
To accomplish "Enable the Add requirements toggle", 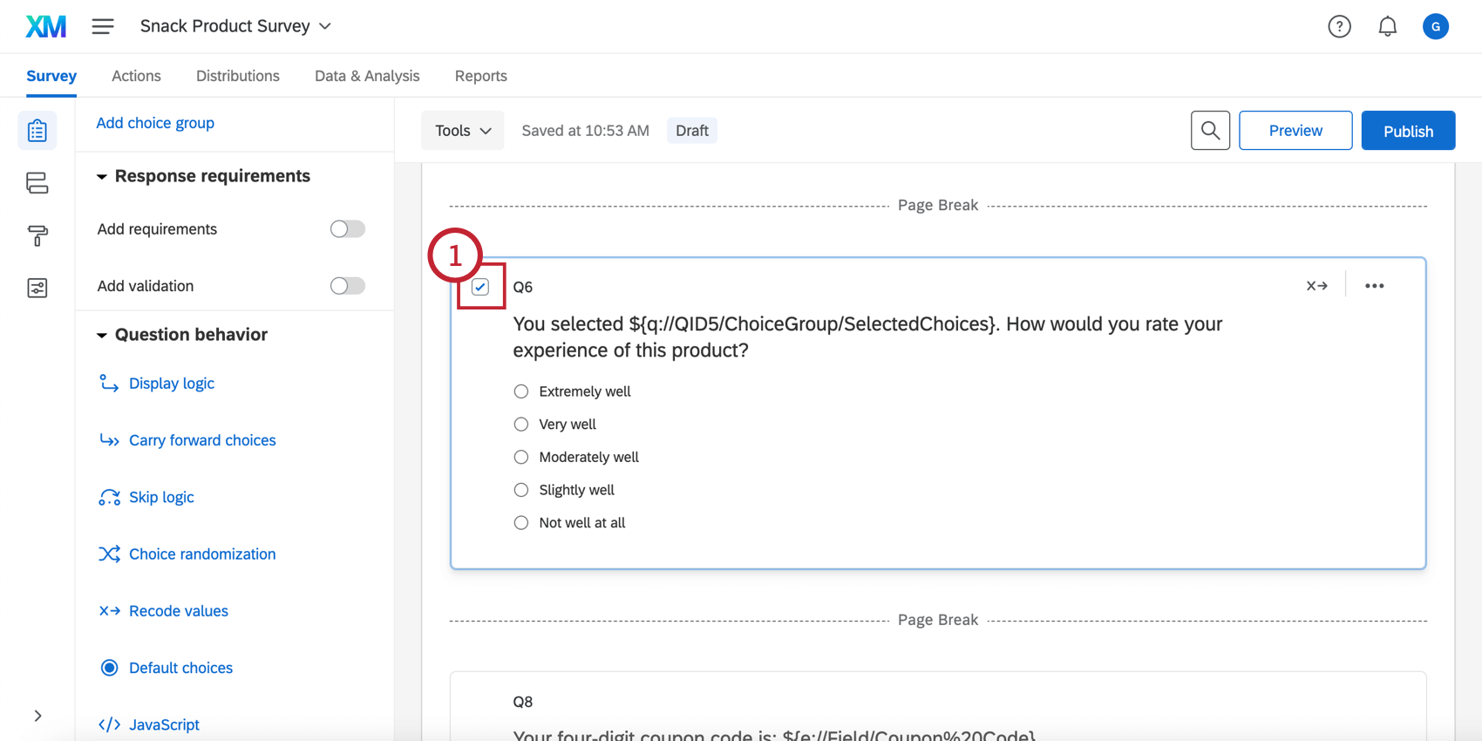I will 347,229.
